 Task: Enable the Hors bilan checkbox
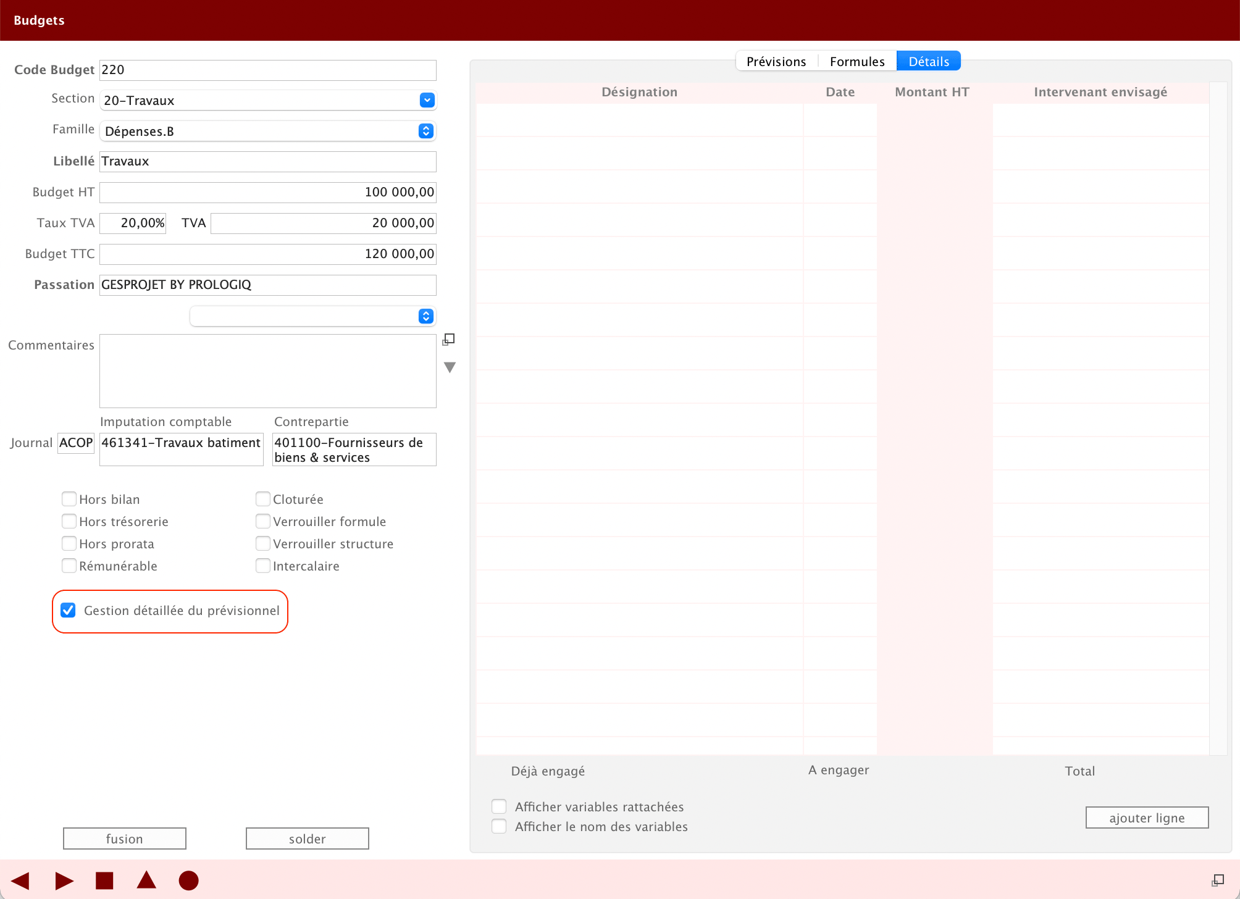coord(69,499)
